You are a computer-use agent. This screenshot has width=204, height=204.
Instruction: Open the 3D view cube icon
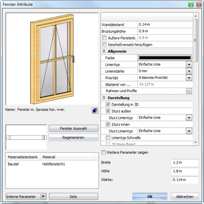tap(95, 111)
